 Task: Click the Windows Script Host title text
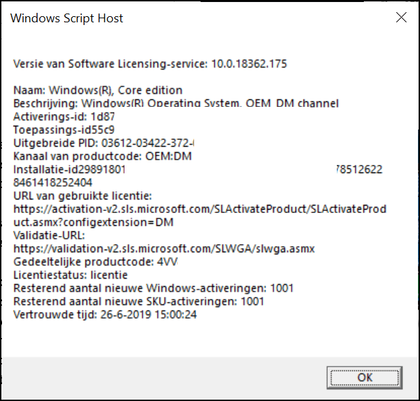click(67, 18)
